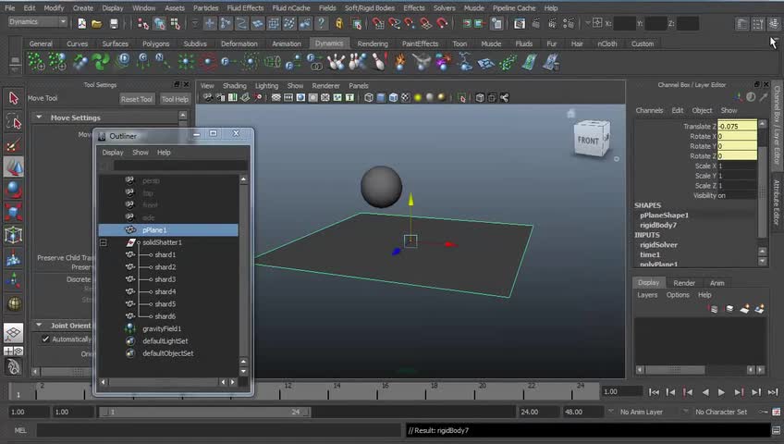Viewport: 784px width, 444px height.
Task: Click the Translate Z value field
Action: pos(737,126)
